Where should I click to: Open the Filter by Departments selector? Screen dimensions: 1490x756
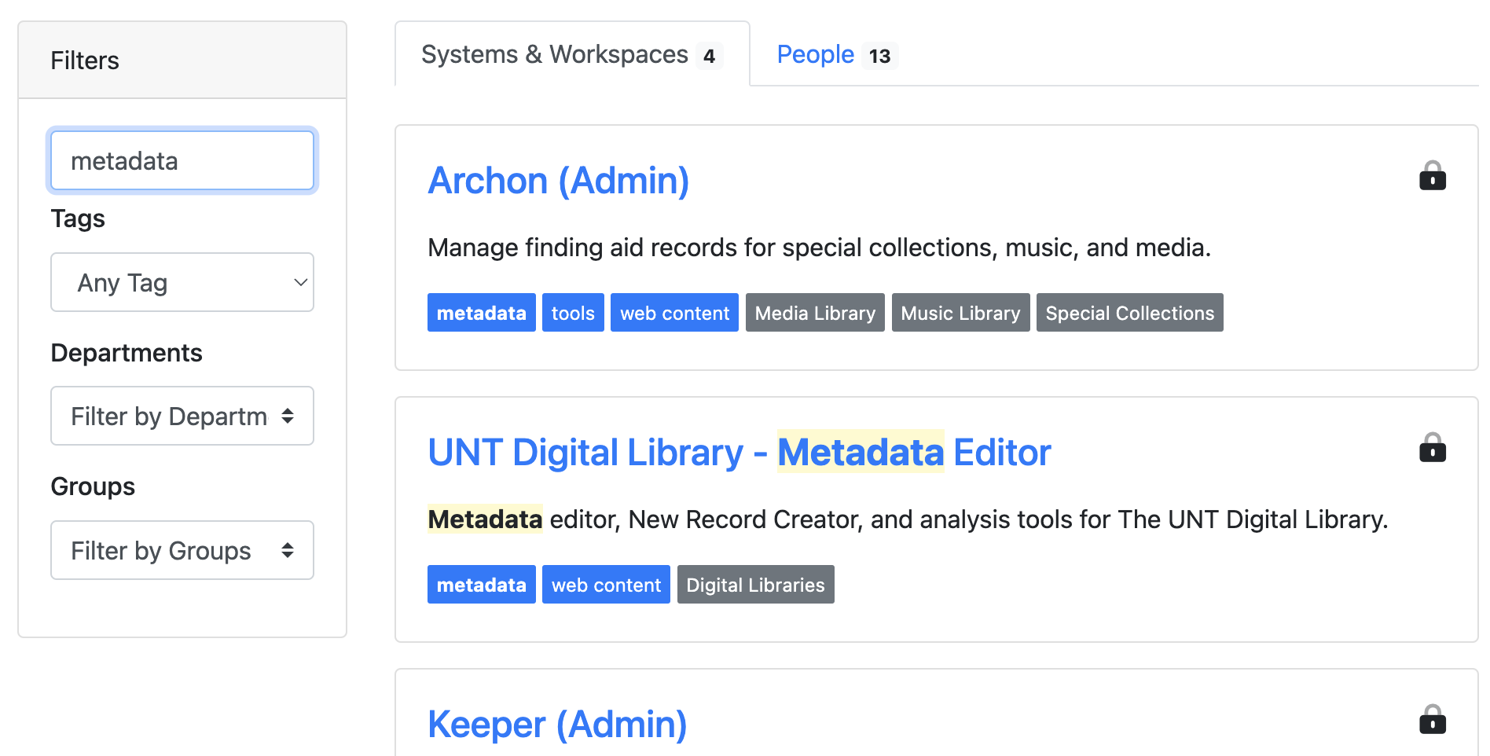pos(182,416)
